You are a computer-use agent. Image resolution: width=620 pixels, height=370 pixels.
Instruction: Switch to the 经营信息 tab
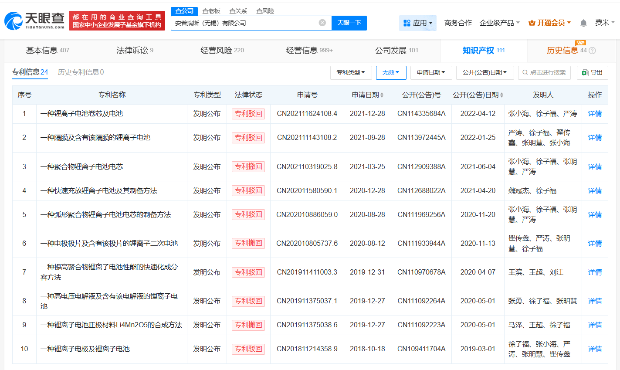click(309, 51)
